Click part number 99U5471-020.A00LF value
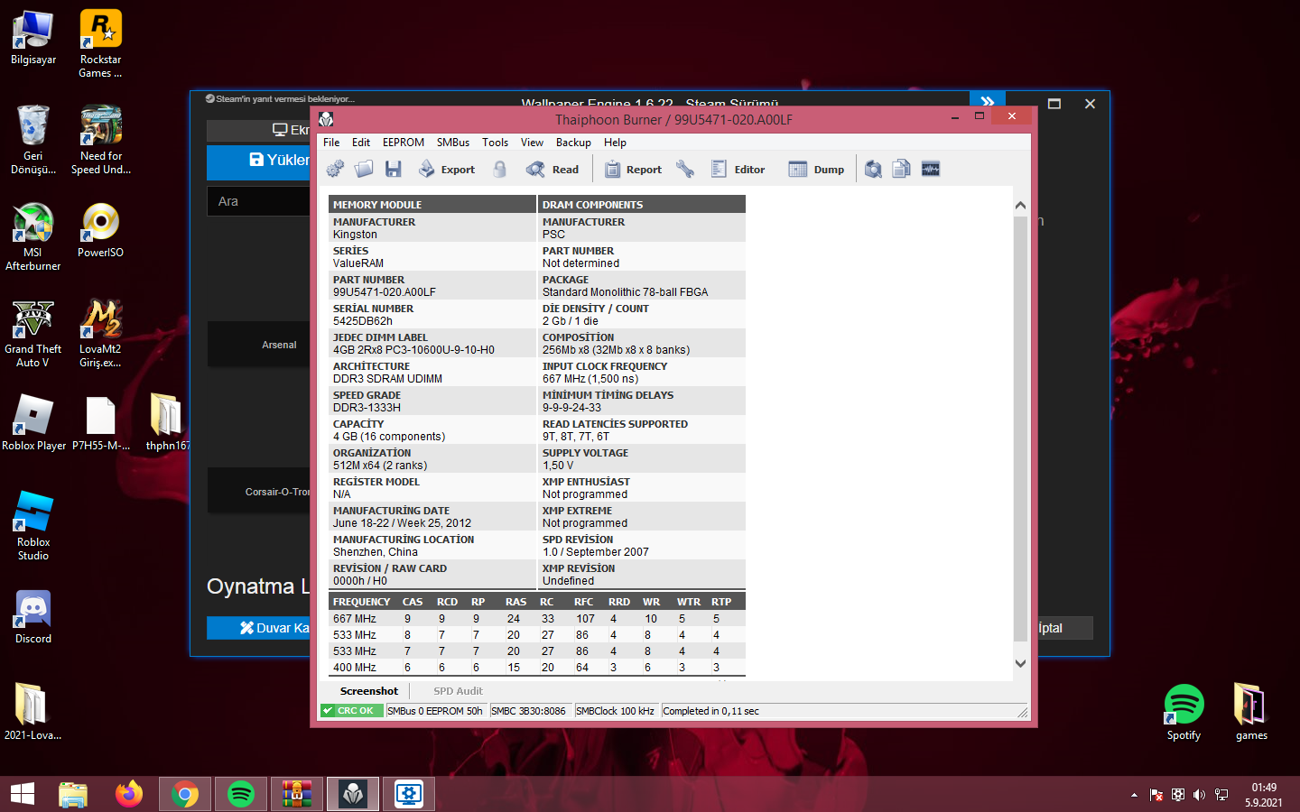The height and width of the screenshot is (812, 1300). (385, 292)
